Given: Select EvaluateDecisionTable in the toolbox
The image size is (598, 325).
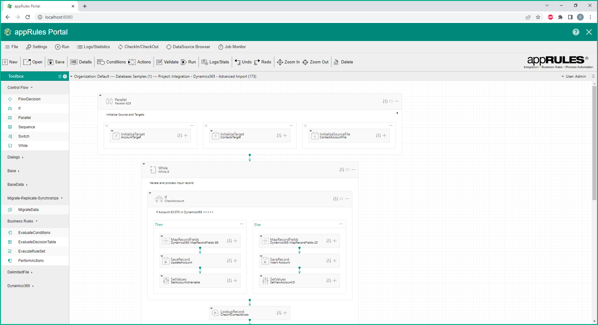Looking at the screenshot, I should (x=37, y=242).
